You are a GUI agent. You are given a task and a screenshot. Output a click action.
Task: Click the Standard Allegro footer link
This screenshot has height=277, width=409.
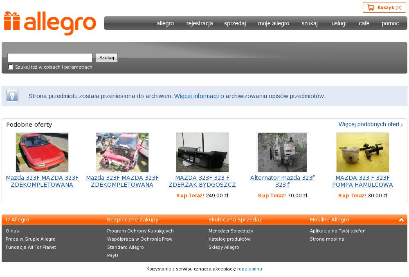126,247
